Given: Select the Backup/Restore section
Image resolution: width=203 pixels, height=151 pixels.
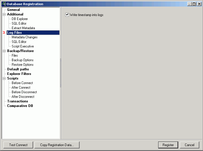Looking at the screenshot, I should click(21, 51).
